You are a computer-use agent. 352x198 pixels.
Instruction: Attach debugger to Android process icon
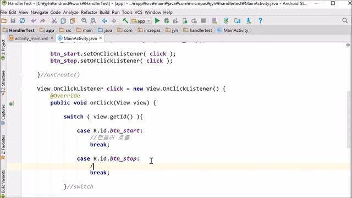point(185,21)
